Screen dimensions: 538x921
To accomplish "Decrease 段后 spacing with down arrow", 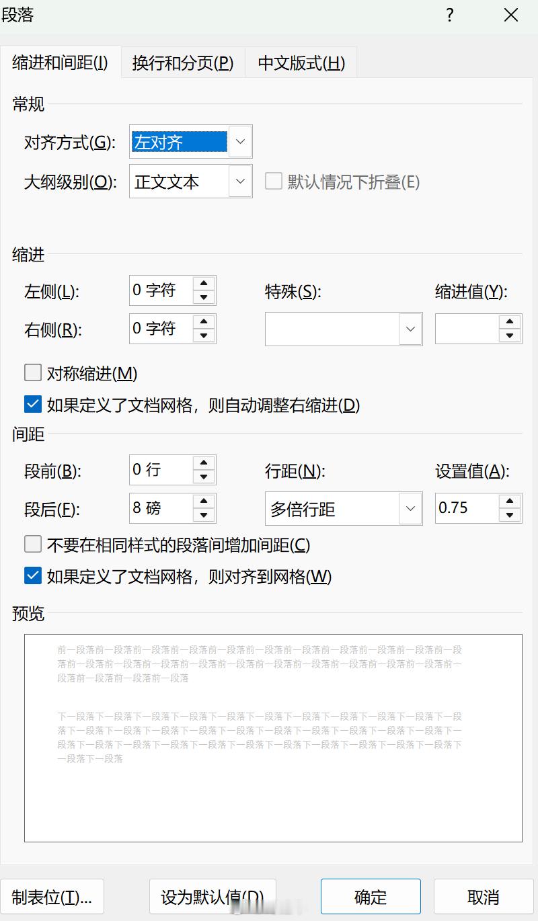I will pos(204,514).
